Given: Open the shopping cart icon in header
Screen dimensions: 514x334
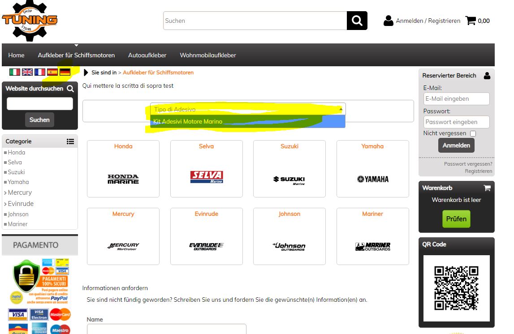Looking at the screenshot, I should [471, 21].
